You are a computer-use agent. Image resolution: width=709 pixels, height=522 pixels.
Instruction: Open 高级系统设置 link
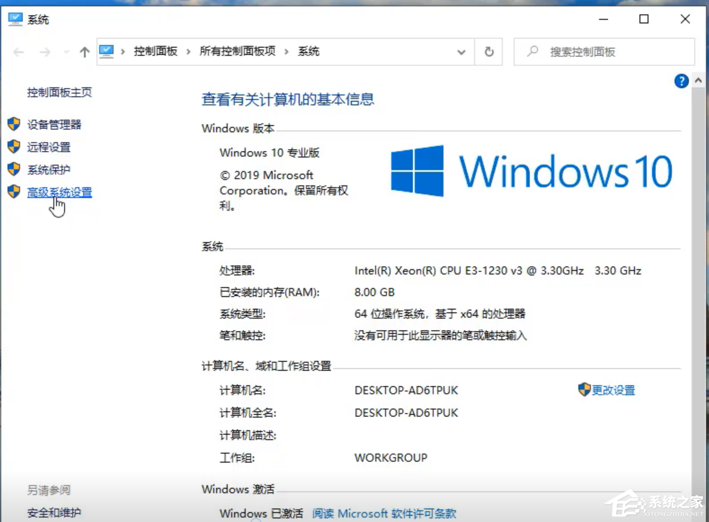click(x=60, y=192)
